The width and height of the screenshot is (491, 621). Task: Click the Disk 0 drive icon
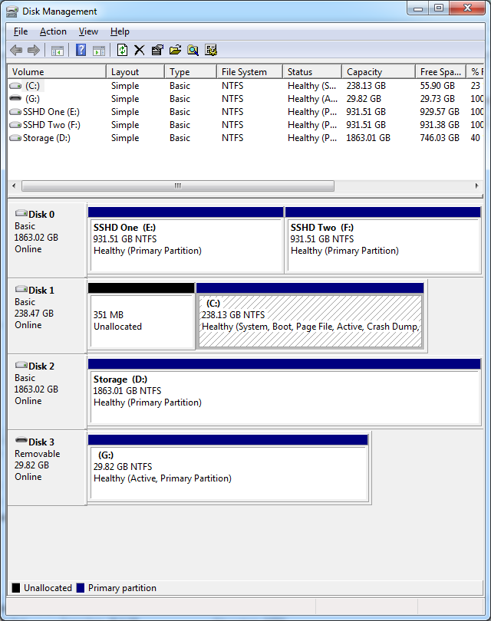(x=21, y=213)
